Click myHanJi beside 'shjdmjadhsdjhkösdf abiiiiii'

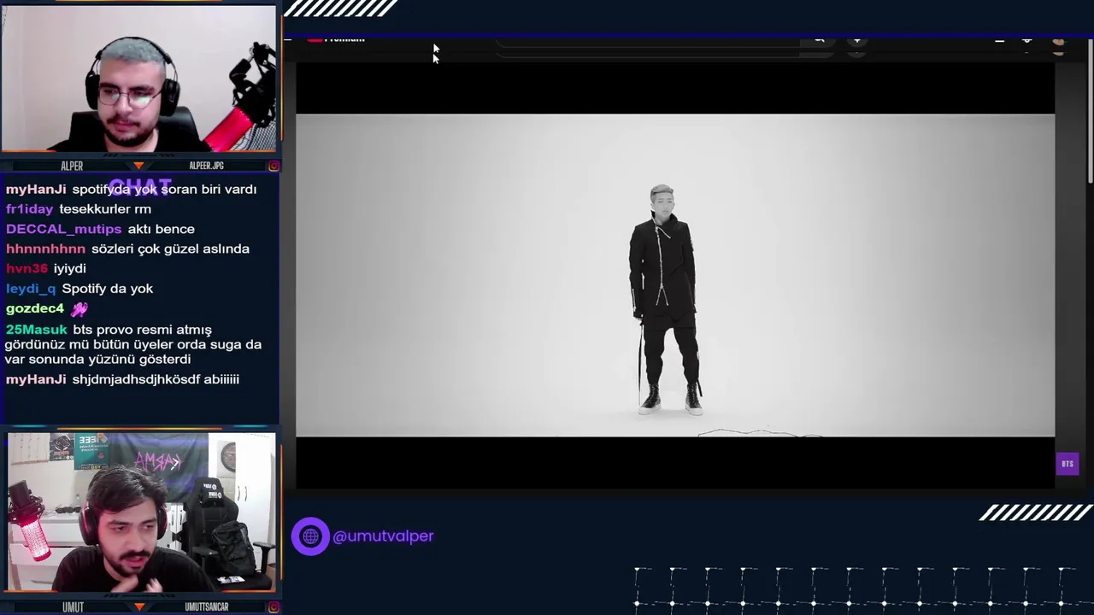coord(36,379)
